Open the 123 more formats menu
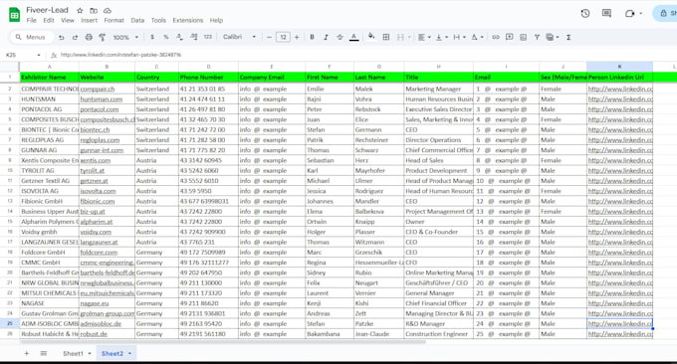 click(x=208, y=38)
